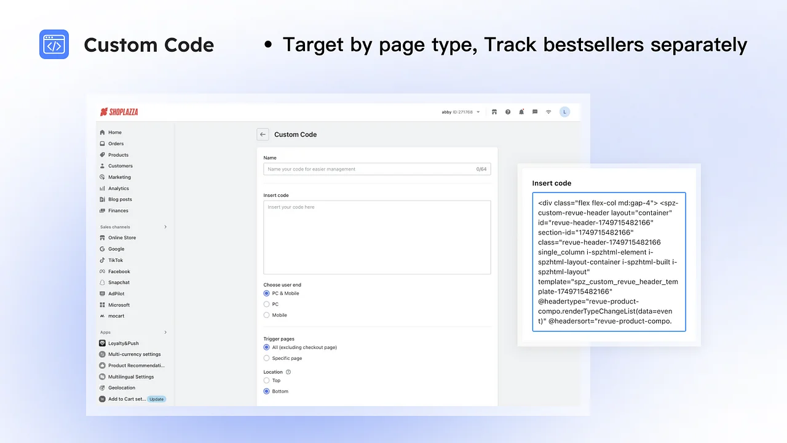Viewport: 787px width, 443px height.
Task: Open the messages chat icon
Action: point(535,111)
